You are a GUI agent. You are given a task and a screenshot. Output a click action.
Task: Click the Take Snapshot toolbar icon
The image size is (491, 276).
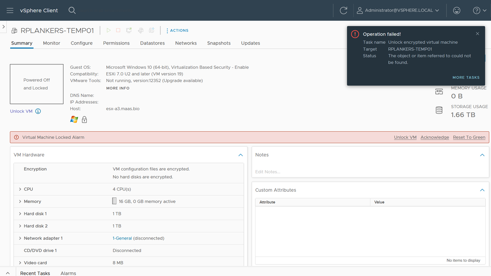coord(151,30)
